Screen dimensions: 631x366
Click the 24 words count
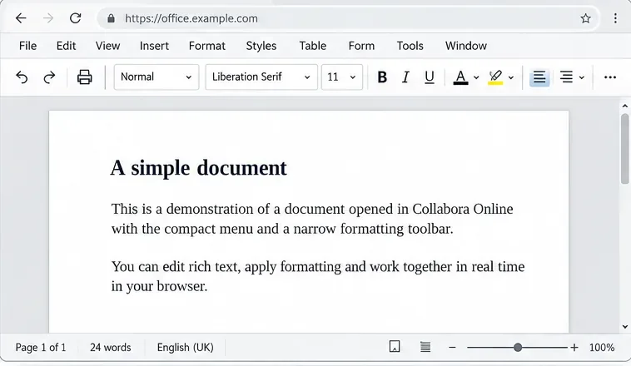pyautogui.click(x=110, y=347)
